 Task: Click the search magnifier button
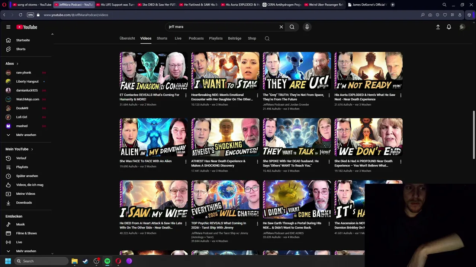(292, 27)
